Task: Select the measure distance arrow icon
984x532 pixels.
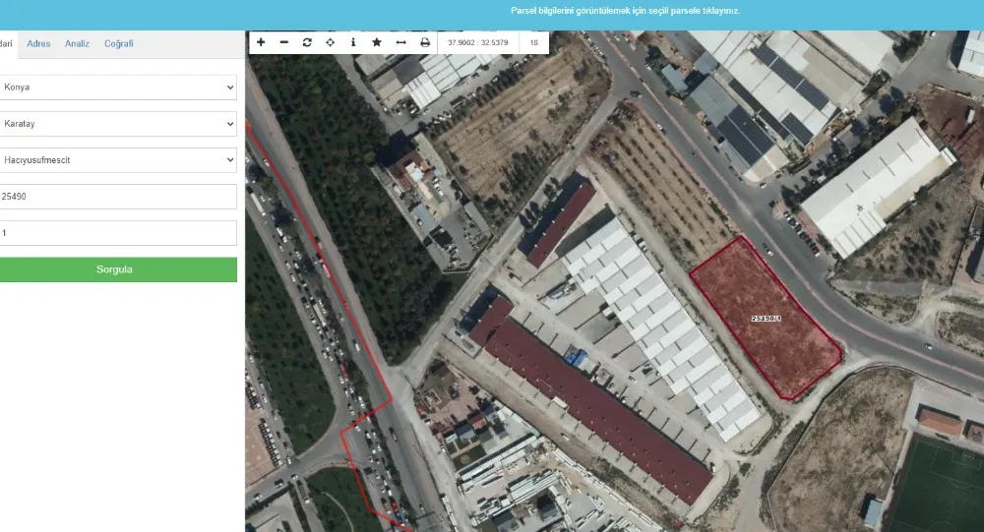Action: 401,42
